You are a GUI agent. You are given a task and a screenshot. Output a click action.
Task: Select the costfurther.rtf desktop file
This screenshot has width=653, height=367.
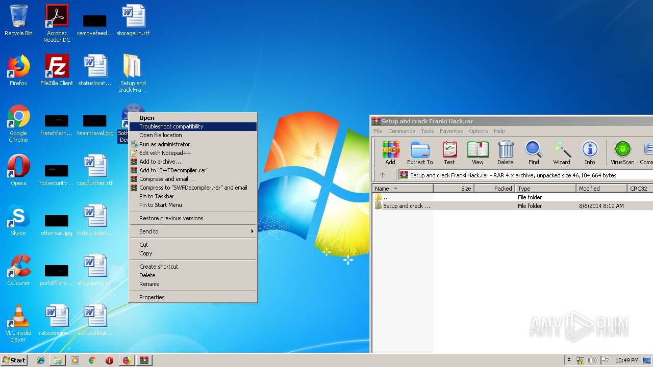95,170
